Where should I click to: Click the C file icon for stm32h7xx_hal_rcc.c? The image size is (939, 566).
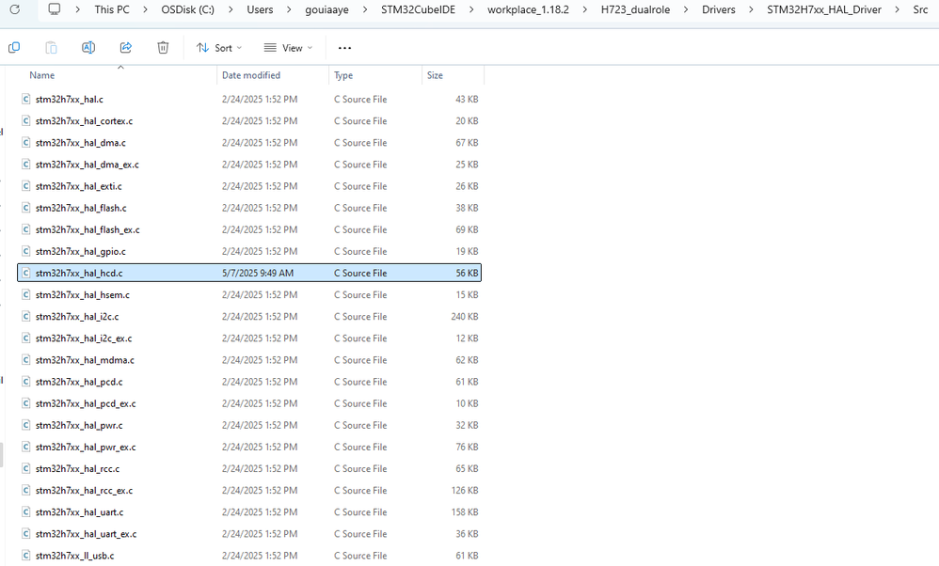click(x=25, y=468)
